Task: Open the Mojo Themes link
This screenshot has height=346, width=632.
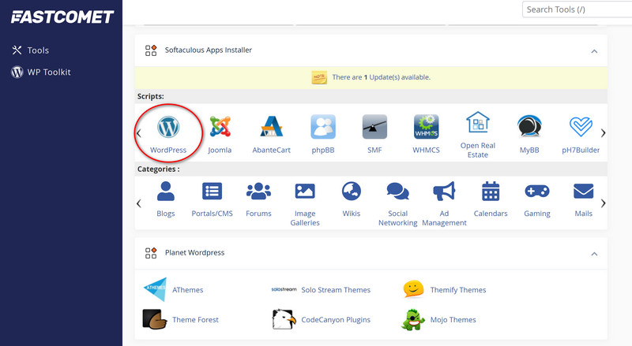Action: coord(453,320)
